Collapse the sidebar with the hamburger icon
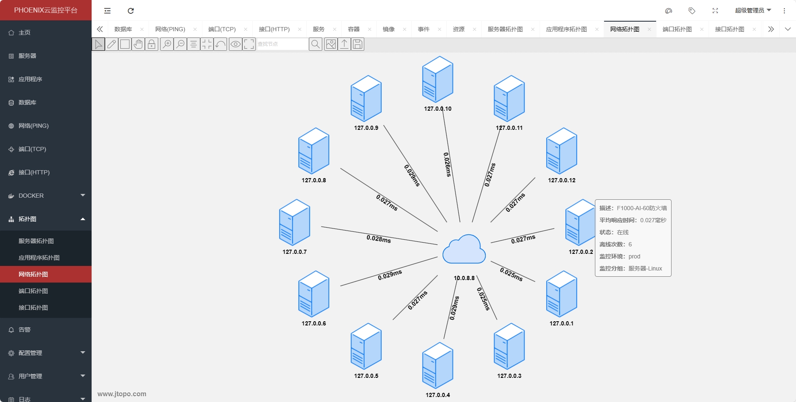 coord(107,11)
